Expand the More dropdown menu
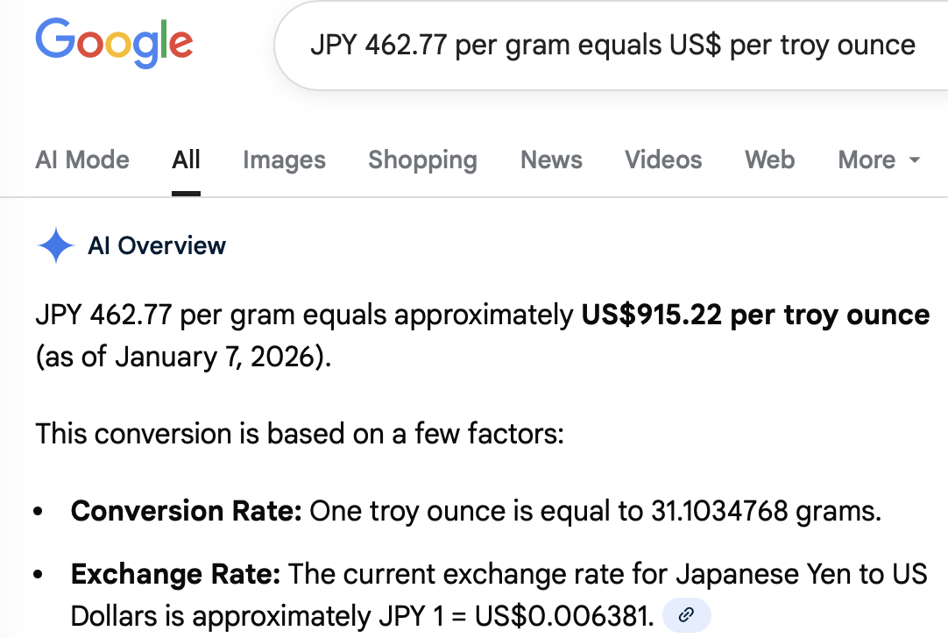948x638 pixels. point(879,160)
